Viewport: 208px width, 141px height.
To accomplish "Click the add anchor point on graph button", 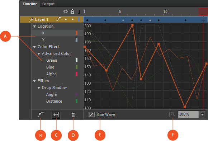I will pyautogui.click(x=41, y=114).
